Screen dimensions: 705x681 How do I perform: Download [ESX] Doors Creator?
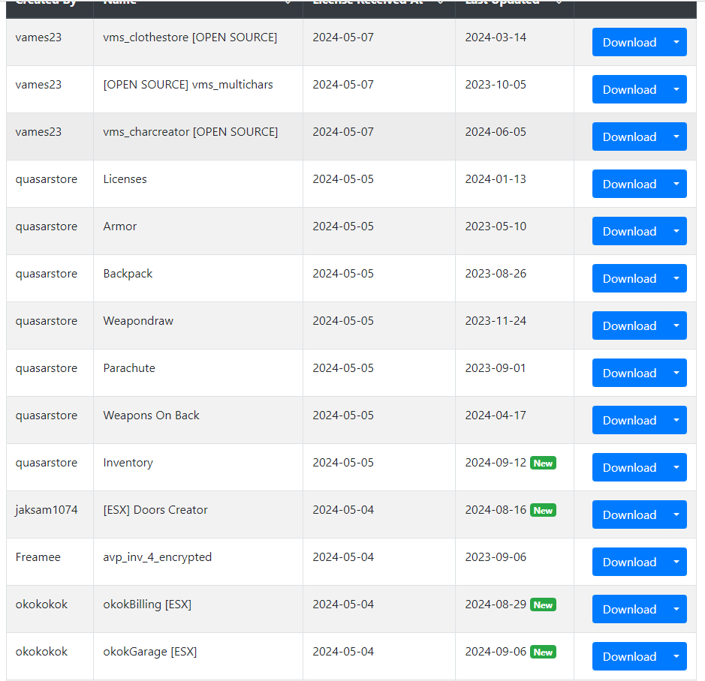629,514
